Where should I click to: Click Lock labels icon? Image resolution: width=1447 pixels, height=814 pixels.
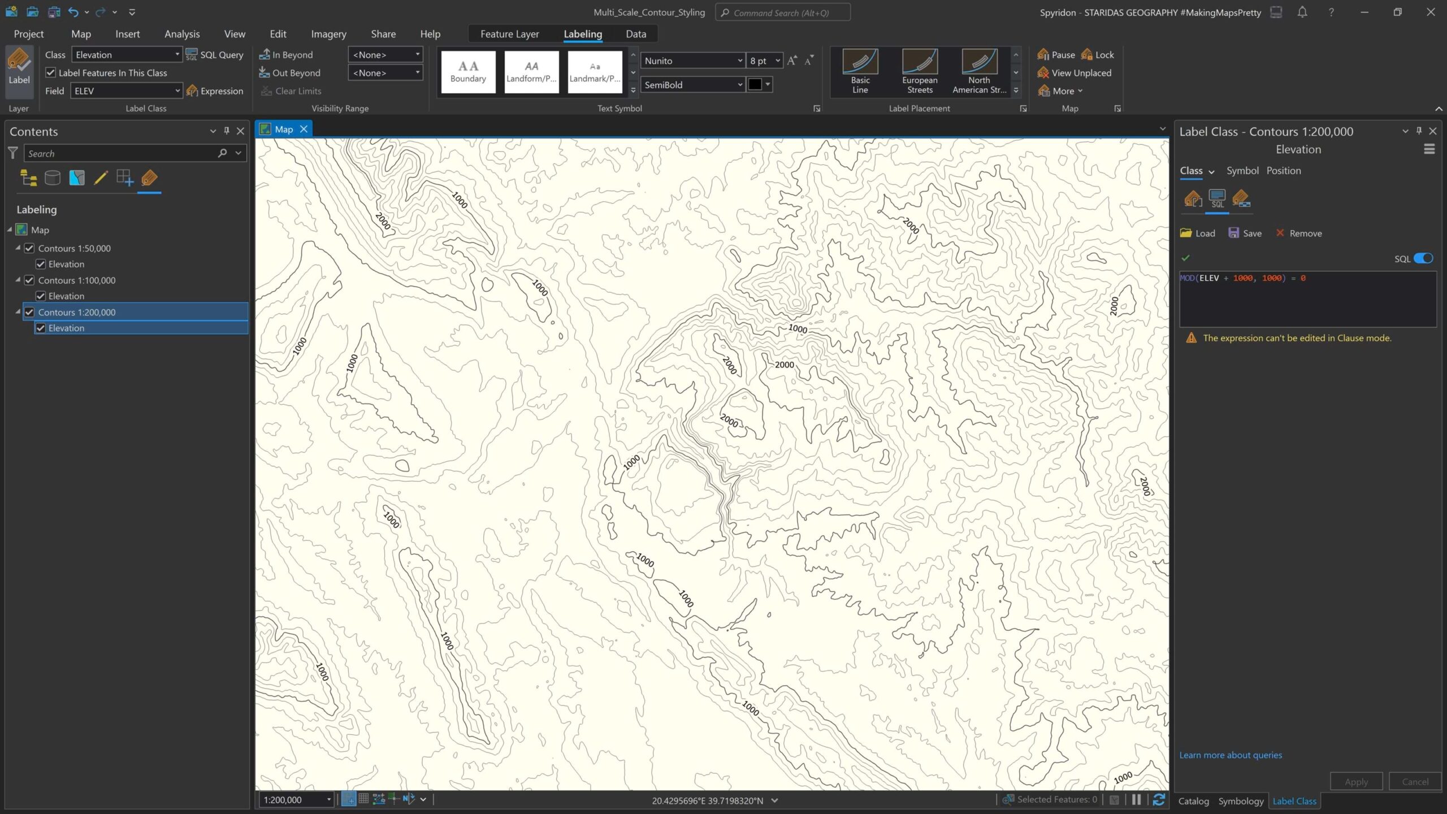coord(1097,55)
